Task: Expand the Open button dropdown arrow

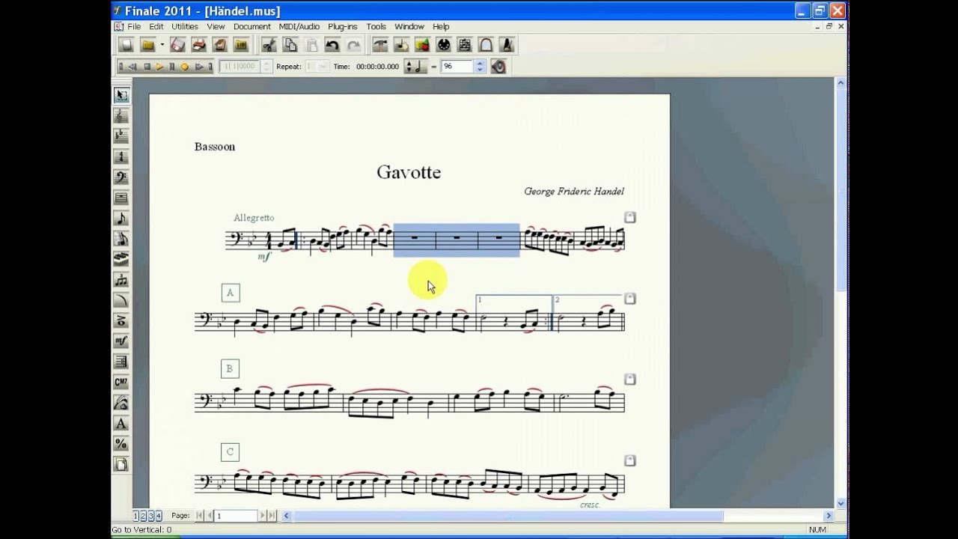Action: [x=162, y=46]
